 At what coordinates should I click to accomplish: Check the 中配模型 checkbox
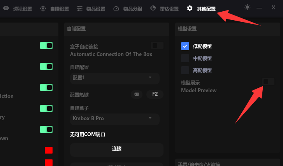185,58
